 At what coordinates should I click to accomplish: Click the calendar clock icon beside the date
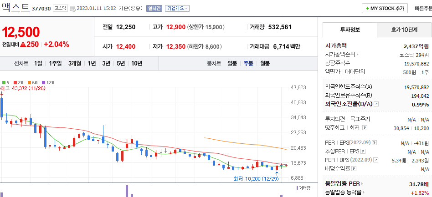(x=73, y=9)
